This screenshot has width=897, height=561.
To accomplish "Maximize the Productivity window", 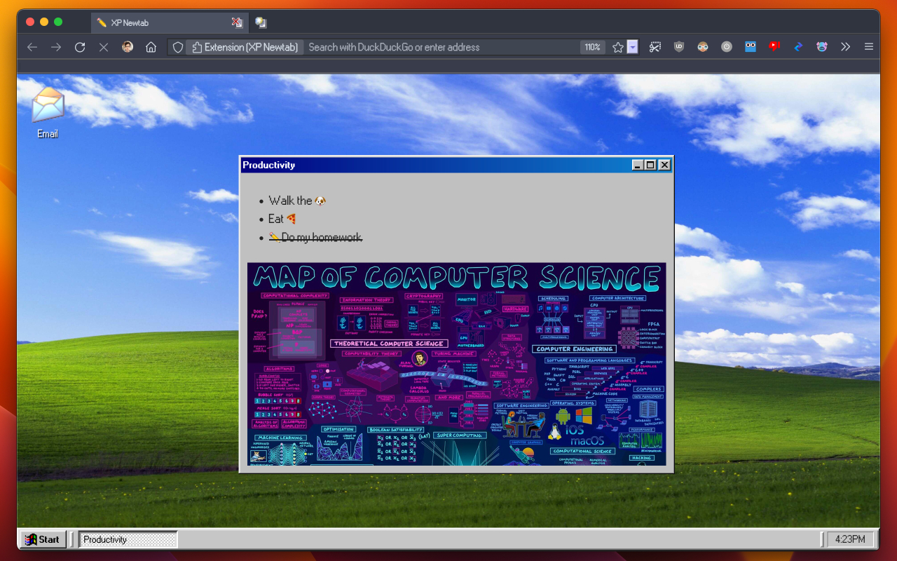I will (x=650, y=165).
